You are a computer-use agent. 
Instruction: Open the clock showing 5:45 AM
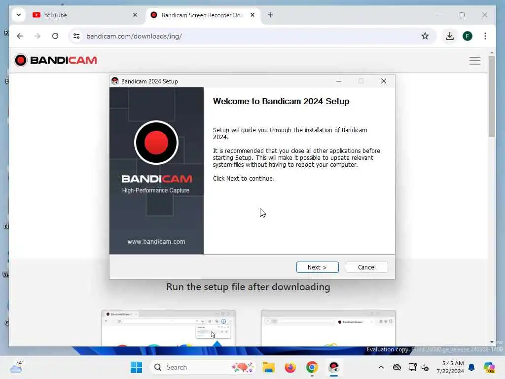[x=450, y=367]
